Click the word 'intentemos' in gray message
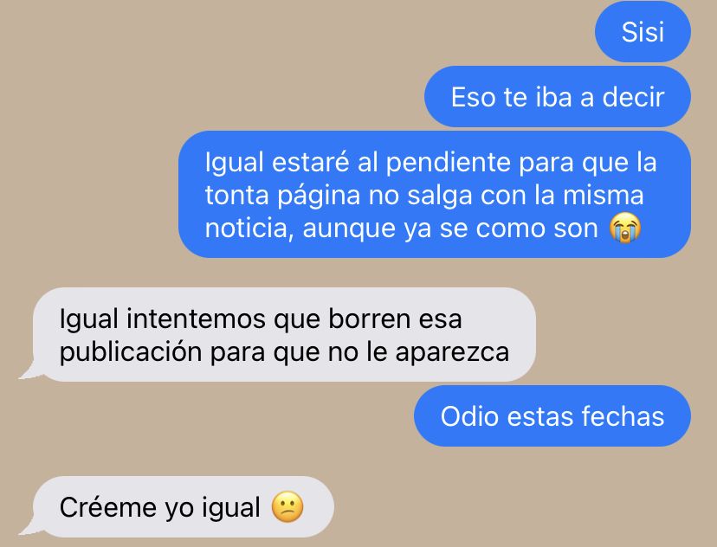The image size is (717, 547). tap(196, 319)
